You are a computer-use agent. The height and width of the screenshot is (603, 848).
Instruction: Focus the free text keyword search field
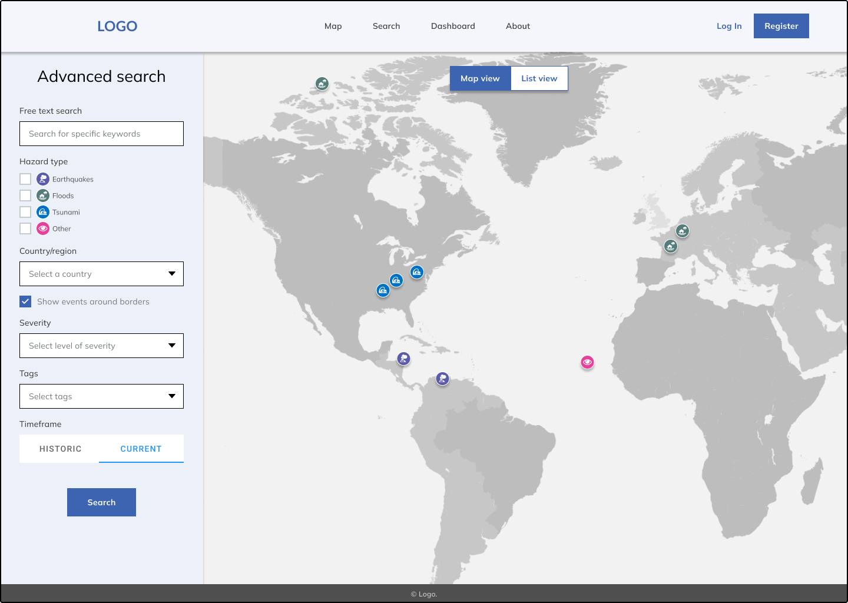point(101,134)
